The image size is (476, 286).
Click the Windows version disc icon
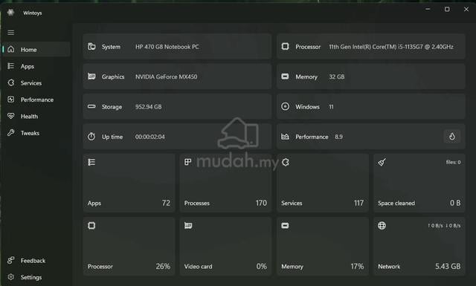285,106
